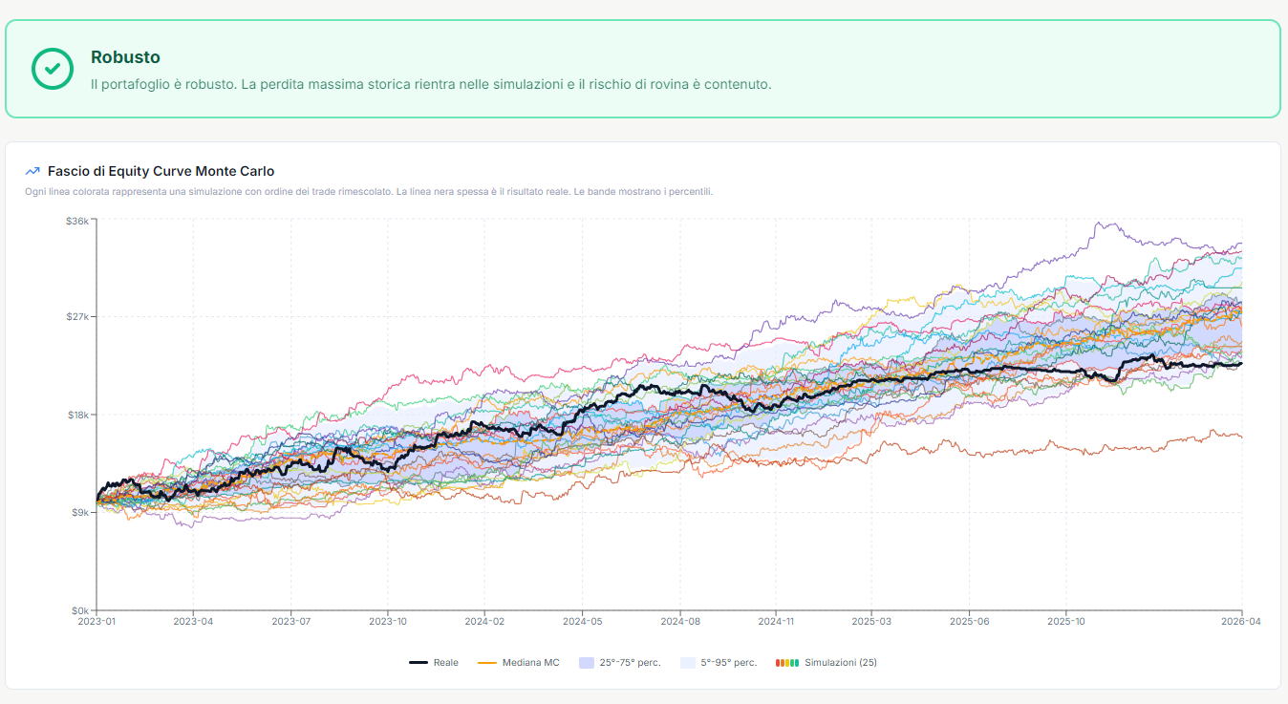This screenshot has height=704, width=1288.
Task: Toggle the Simulazioni (25) legend entry
Action: 826,662
